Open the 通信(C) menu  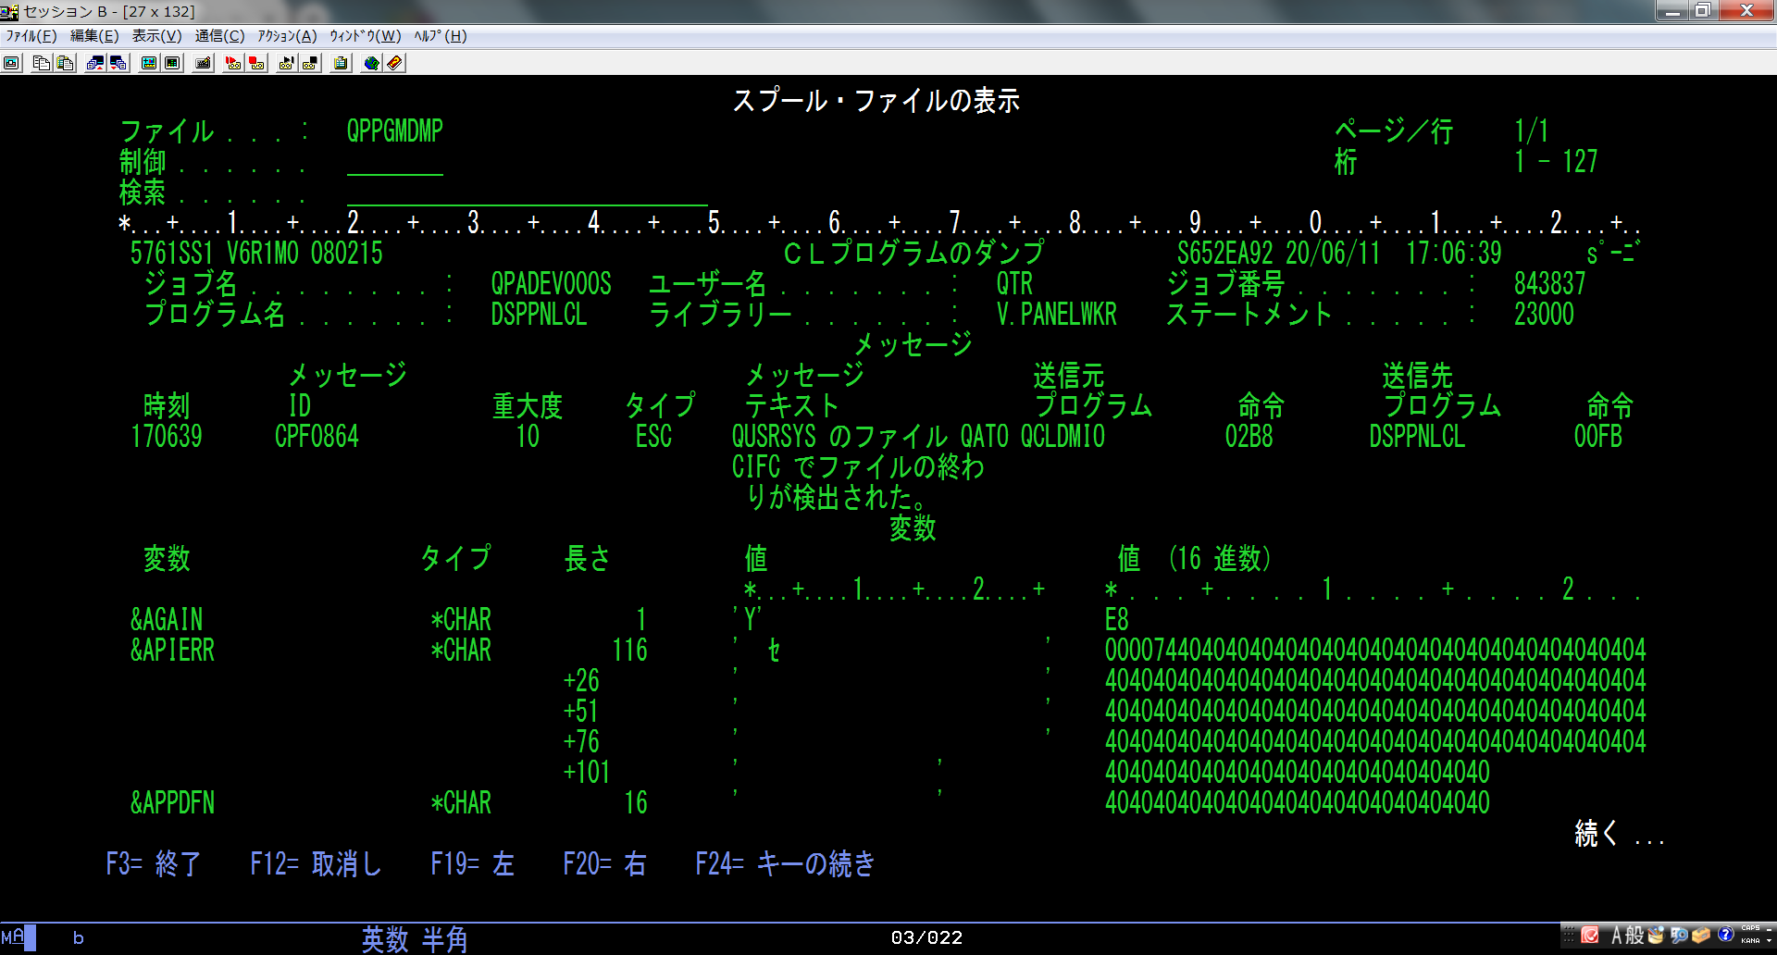[219, 36]
